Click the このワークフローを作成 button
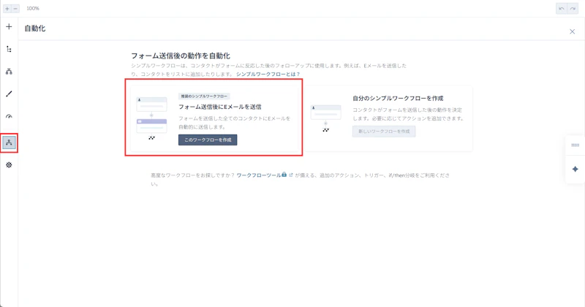This screenshot has width=585, height=307. point(208,140)
